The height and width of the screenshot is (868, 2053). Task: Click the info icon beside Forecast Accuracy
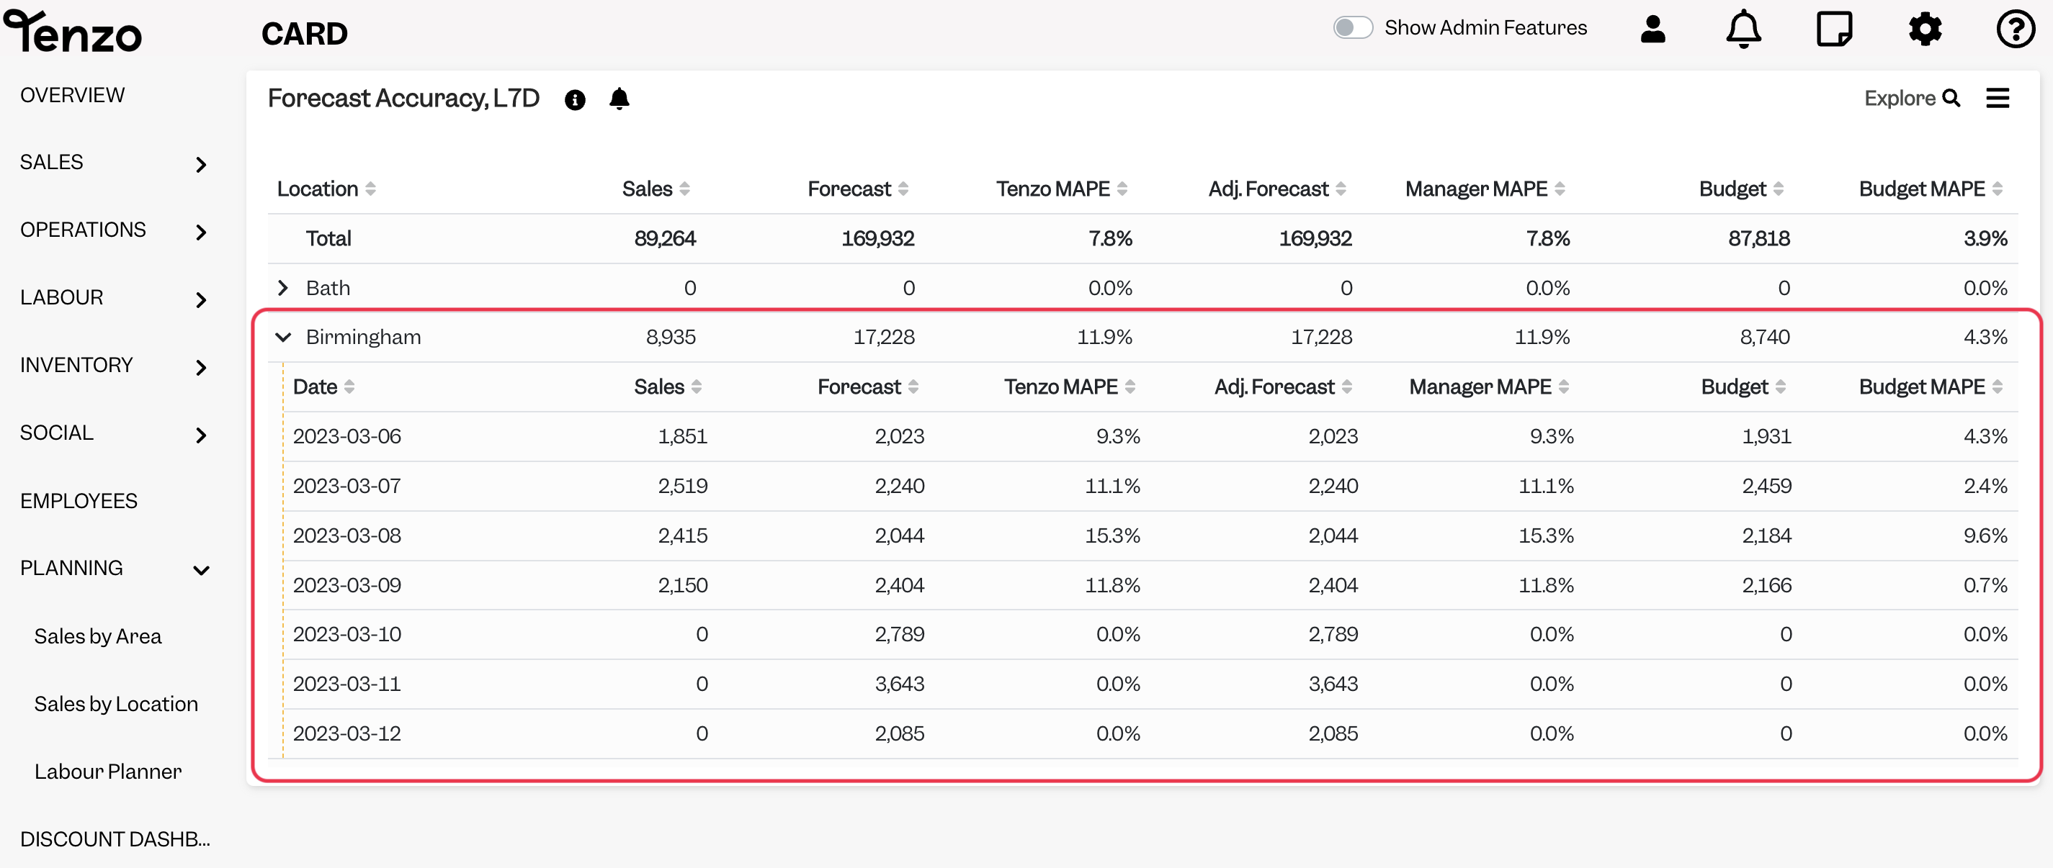[575, 99]
